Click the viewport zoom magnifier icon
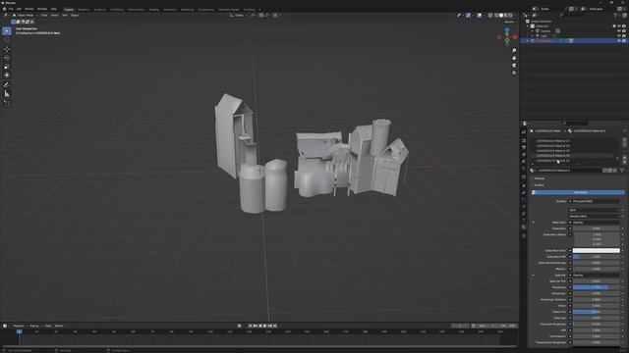 [x=514, y=51]
